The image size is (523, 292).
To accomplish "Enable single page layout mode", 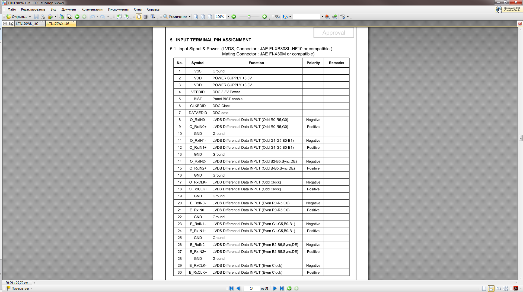I will (484, 288).
